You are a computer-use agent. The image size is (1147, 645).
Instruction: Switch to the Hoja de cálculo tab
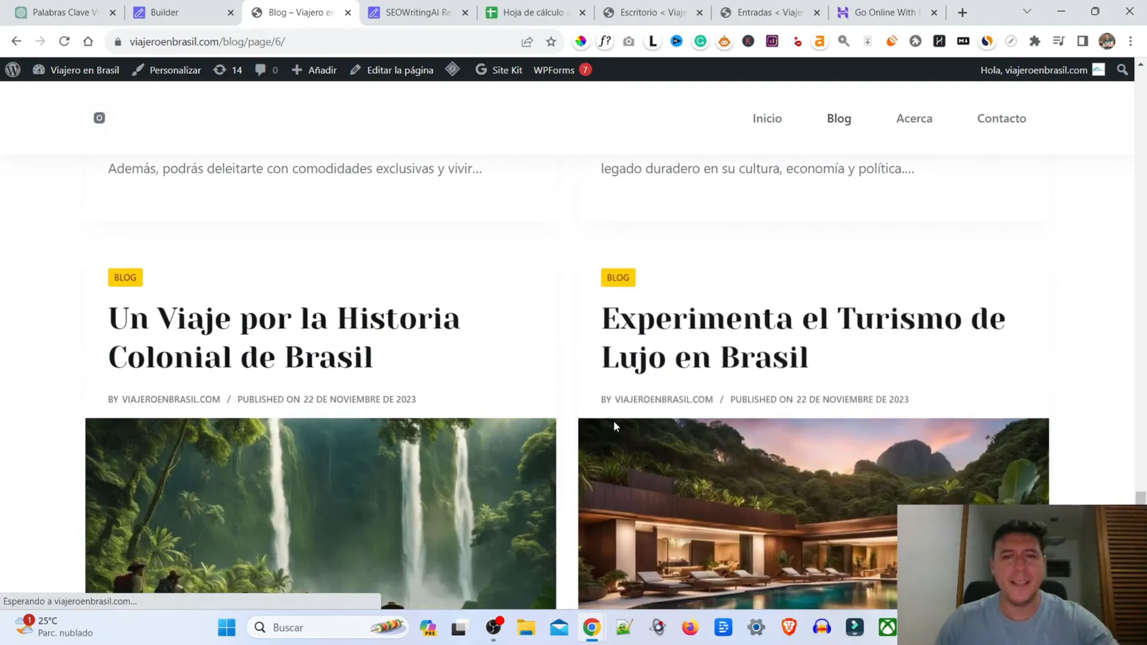coord(536,12)
